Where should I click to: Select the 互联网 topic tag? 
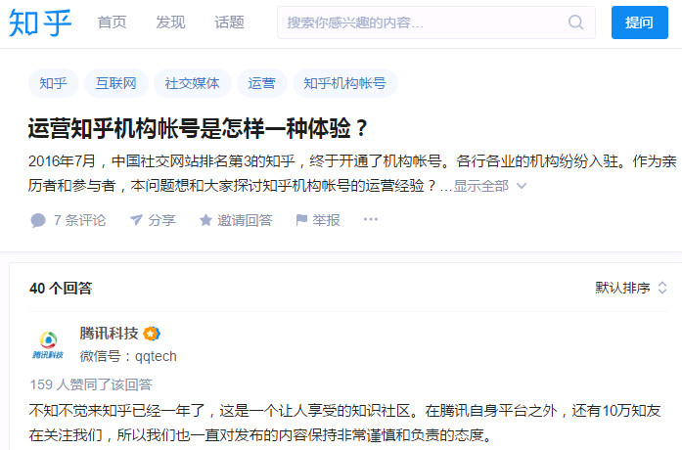pos(115,83)
